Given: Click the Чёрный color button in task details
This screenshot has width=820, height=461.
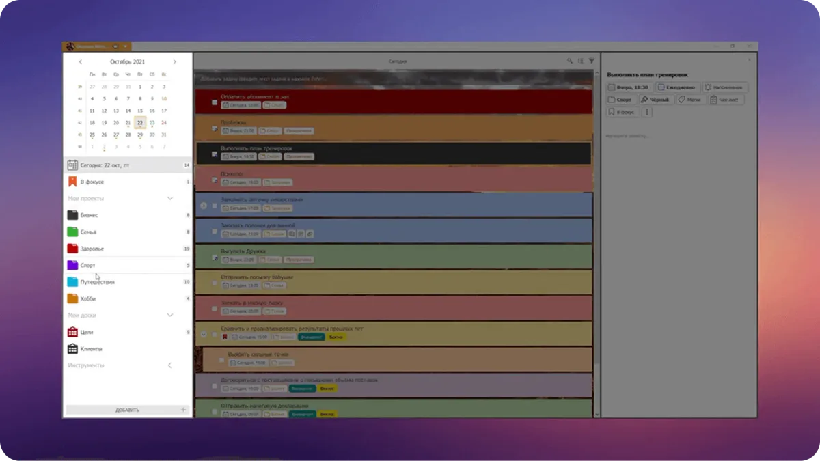Looking at the screenshot, I should coord(655,100).
